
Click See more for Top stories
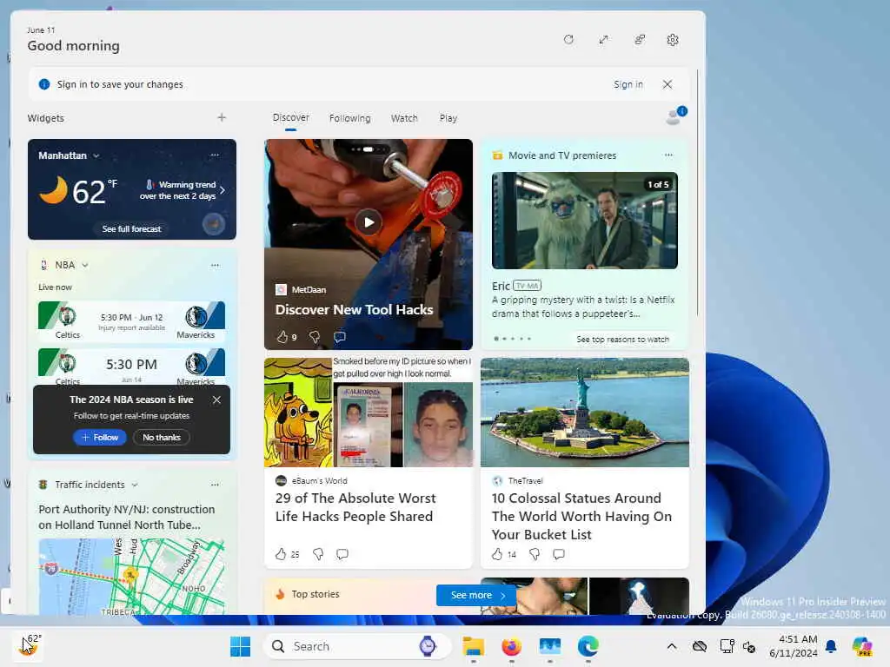click(x=477, y=595)
